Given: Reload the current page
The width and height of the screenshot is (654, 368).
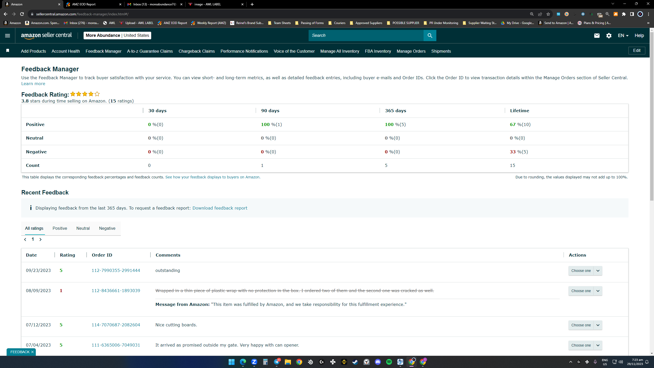Looking at the screenshot, I should pyautogui.click(x=22, y=14).
